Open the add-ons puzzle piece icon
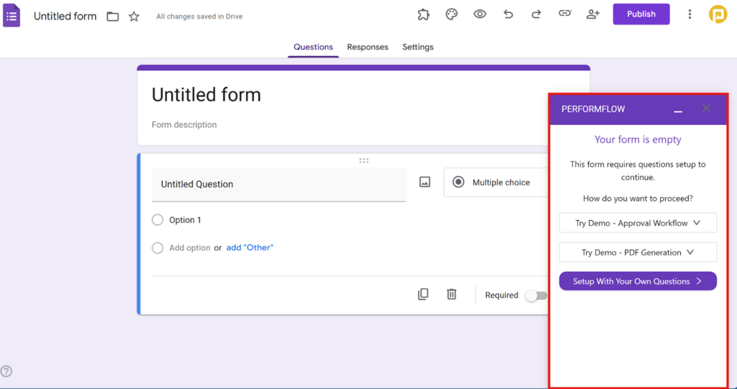Screen dimensions: 737x389 [423, 14]
